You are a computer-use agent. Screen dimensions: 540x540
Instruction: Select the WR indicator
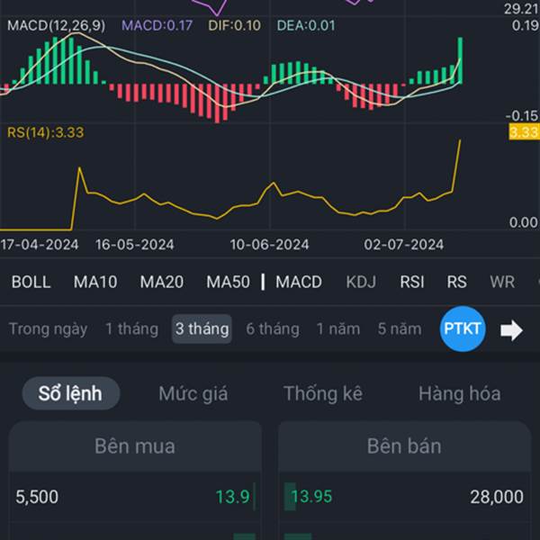click(x=502, y=282)
